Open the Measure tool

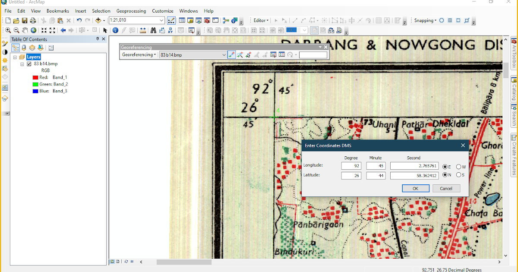click(142, 30)
